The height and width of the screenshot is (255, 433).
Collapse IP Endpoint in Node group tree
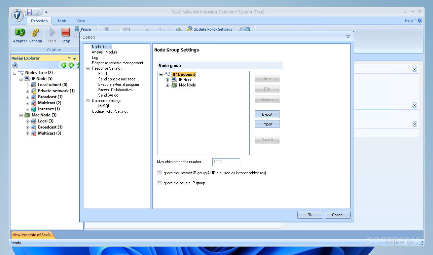(x=161, y=74)
